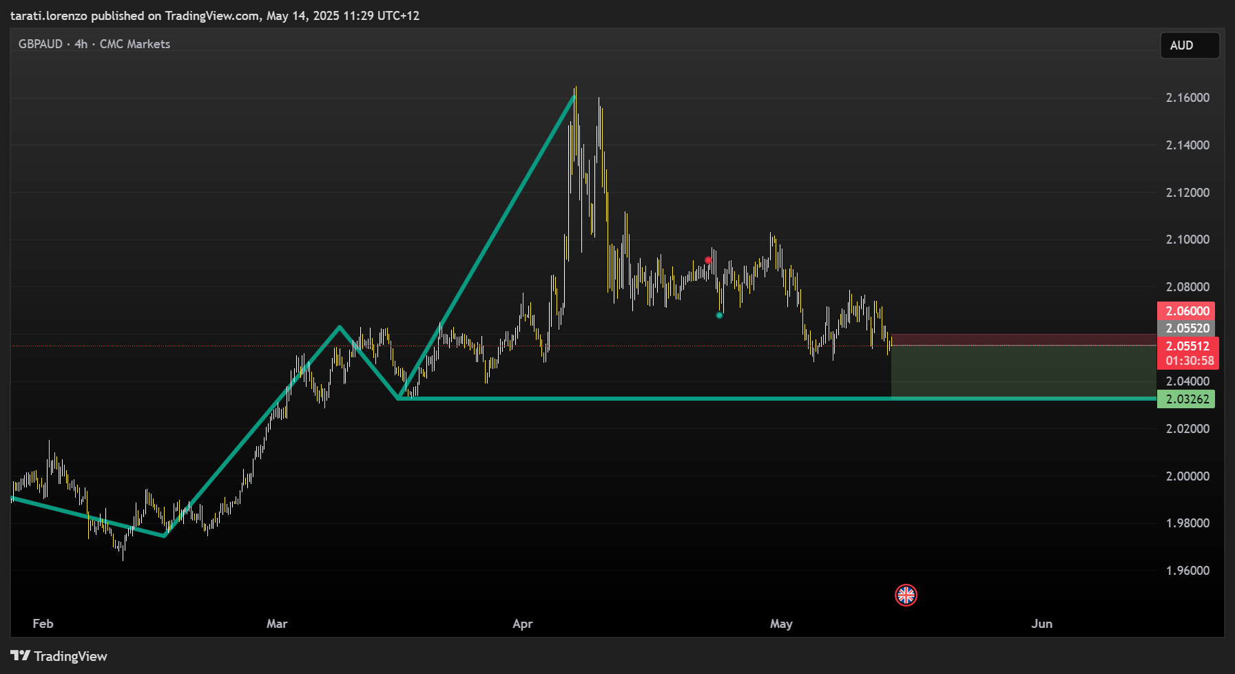Click the May time axis label
Viewport: 1235px width, 674px height.
coord(781,624)
